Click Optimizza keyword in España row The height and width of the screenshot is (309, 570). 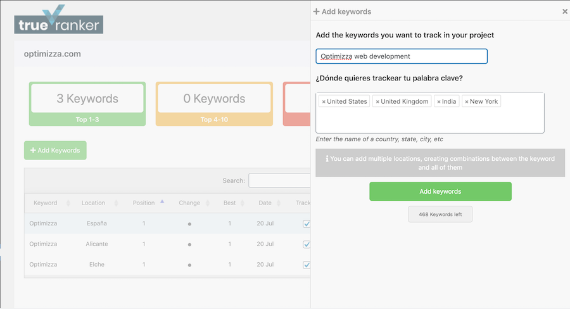43,224
